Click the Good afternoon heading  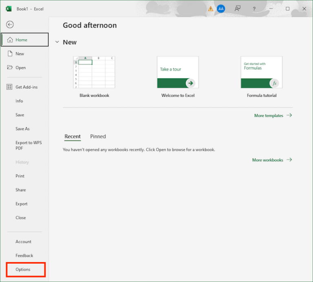tap(90, 25)
